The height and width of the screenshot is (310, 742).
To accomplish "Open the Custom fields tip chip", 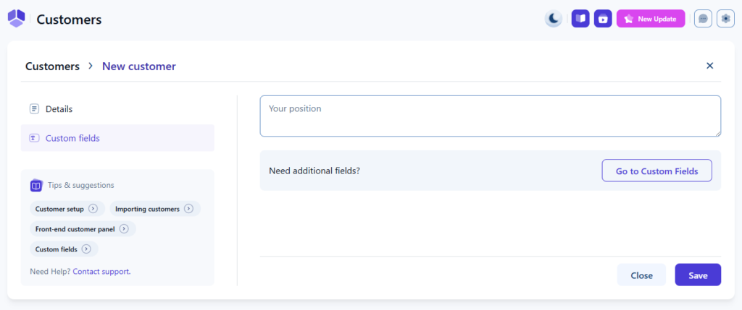I will pos(63,249).
